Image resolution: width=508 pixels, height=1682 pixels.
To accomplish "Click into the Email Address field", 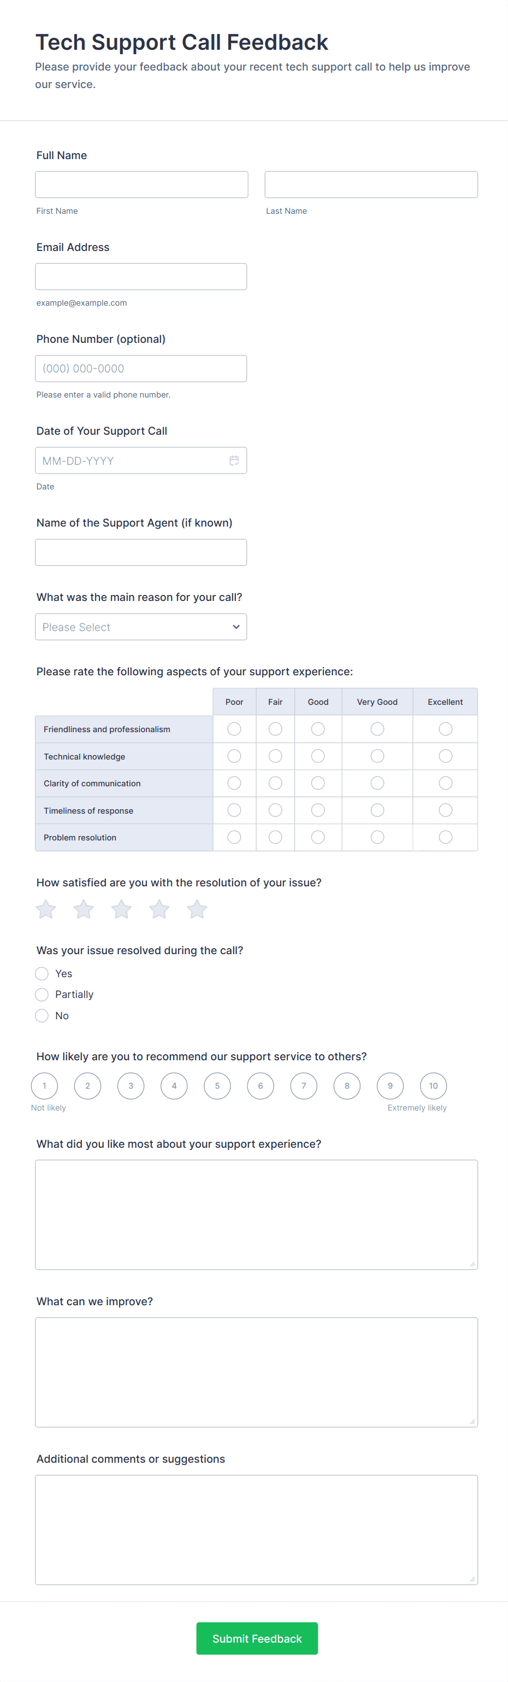I will pyautogui.click(x=141, y=277).
